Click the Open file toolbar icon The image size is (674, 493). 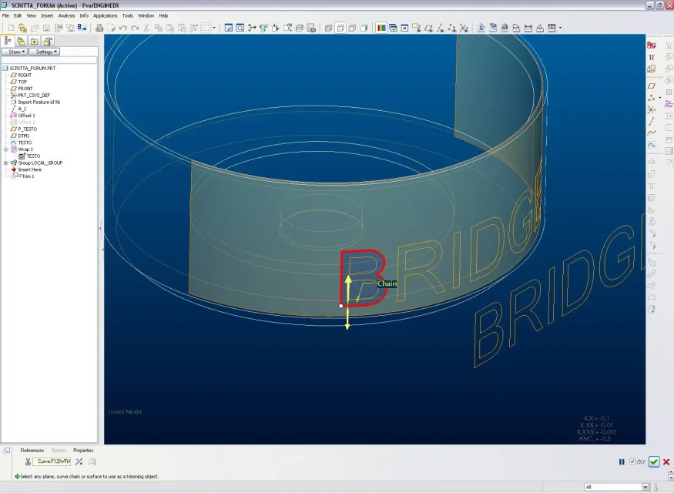[x=35, y=28]
